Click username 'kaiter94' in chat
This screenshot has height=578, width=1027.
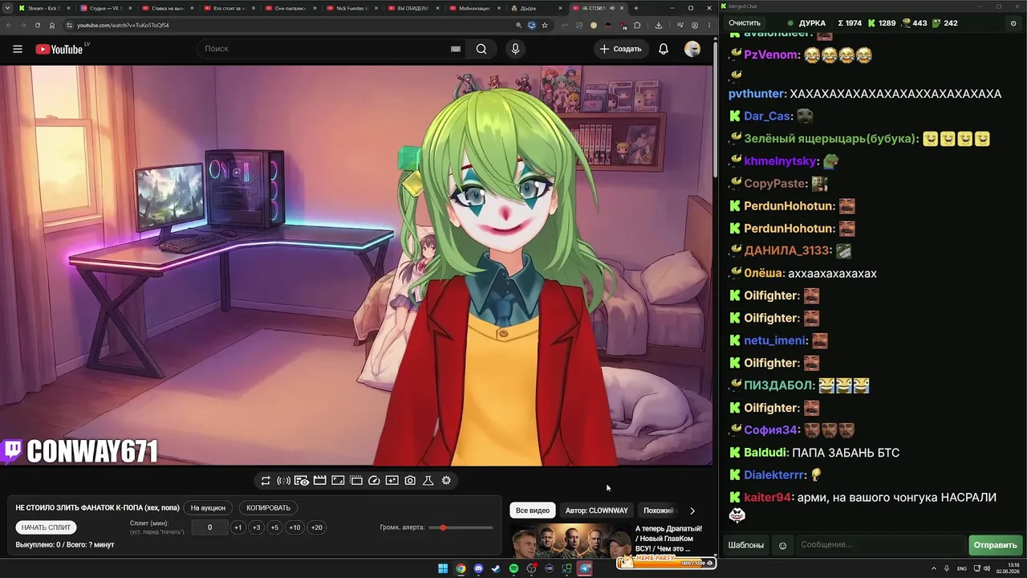click(768, 498)
